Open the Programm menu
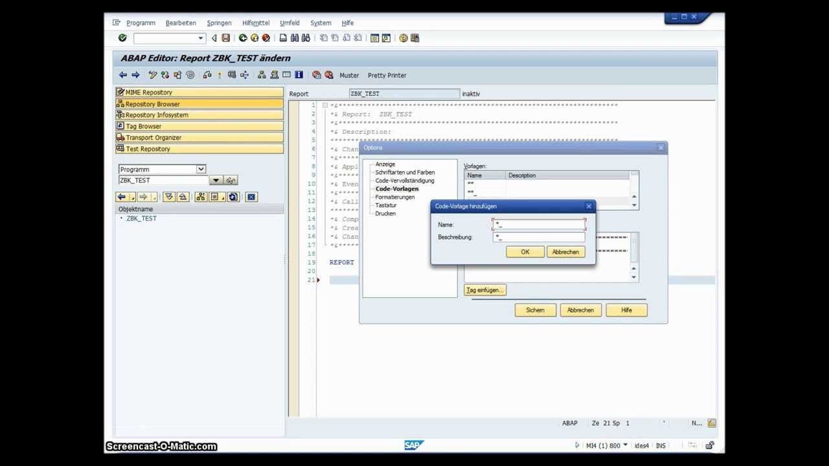The image size is (829, 466). [141, 23]
